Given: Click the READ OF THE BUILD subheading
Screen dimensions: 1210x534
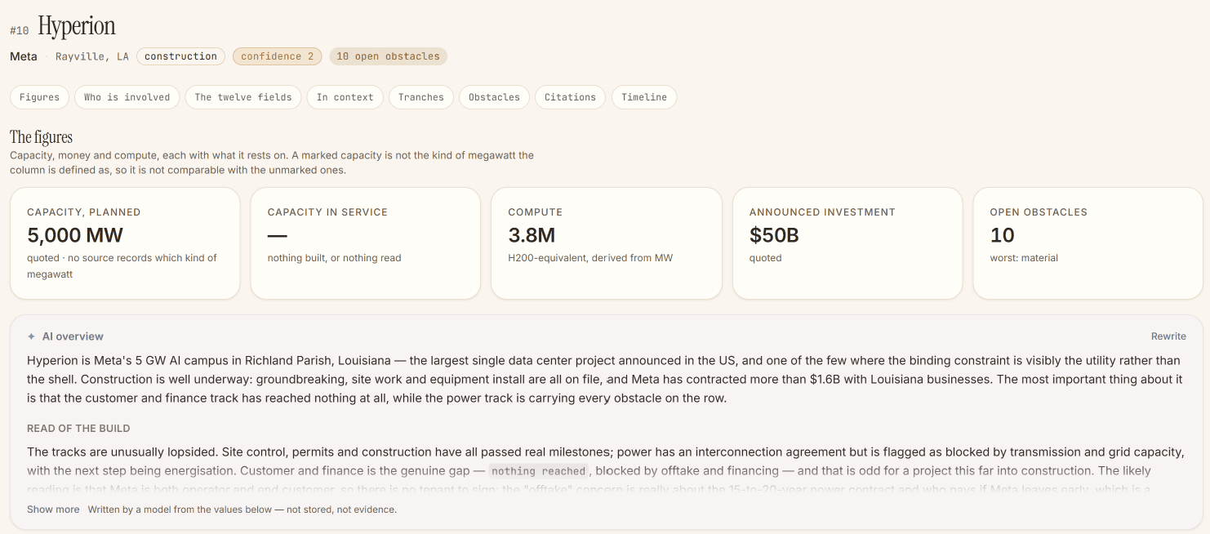Looking at the screenshot, I should (x=78, y=429).
